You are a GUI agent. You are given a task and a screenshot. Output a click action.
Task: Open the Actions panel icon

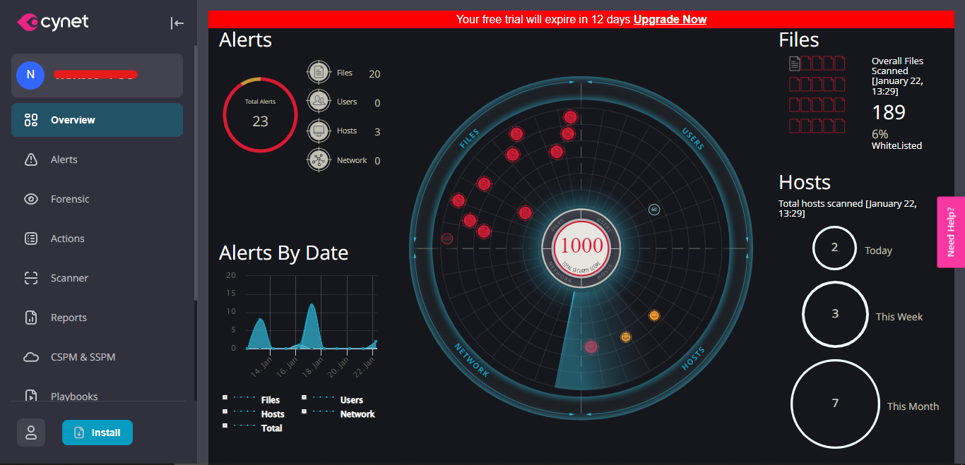[31, 238]
